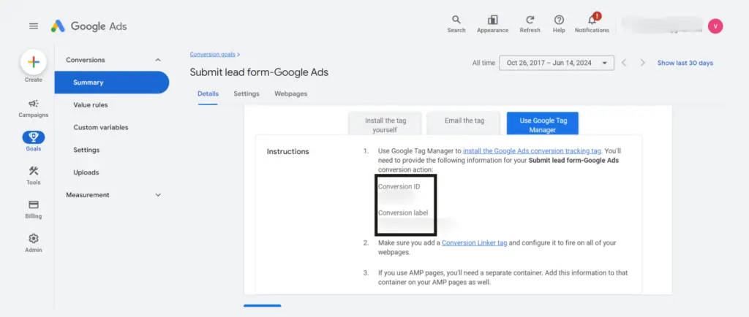Click the Google Ads logo
The image size is (749, 317).
(89, 26)
